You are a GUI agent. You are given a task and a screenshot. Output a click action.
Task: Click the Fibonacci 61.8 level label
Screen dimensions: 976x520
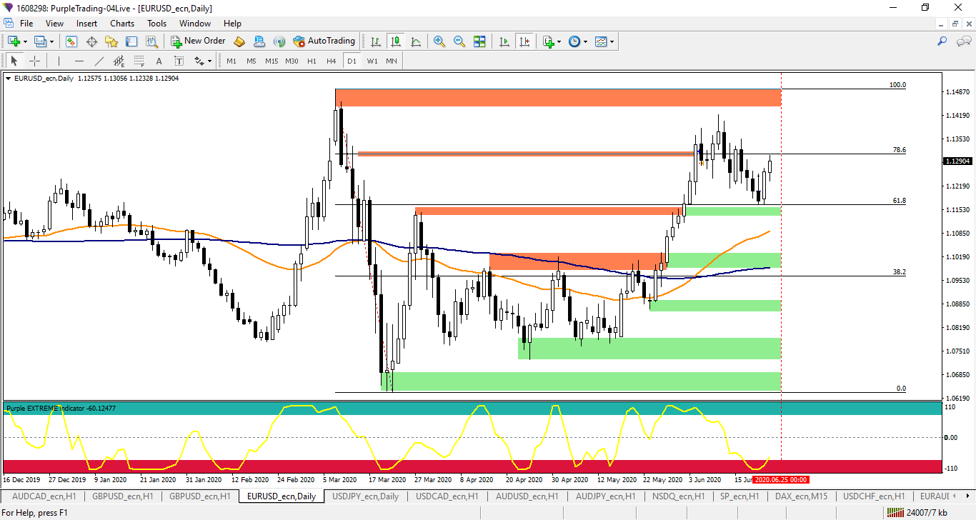(x=900, y=201)
